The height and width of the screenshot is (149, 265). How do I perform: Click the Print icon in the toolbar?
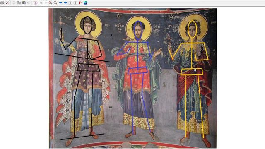(x=2, y=3)
